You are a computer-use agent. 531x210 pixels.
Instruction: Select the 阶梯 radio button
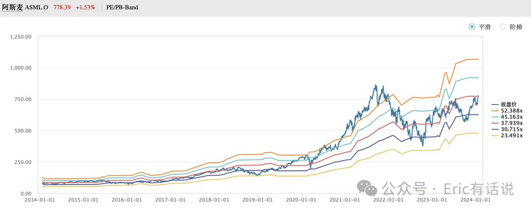point(503,26)
